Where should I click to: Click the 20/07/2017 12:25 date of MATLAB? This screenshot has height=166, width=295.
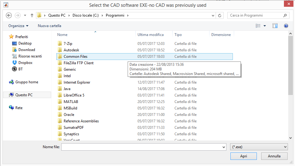[151, 101]
